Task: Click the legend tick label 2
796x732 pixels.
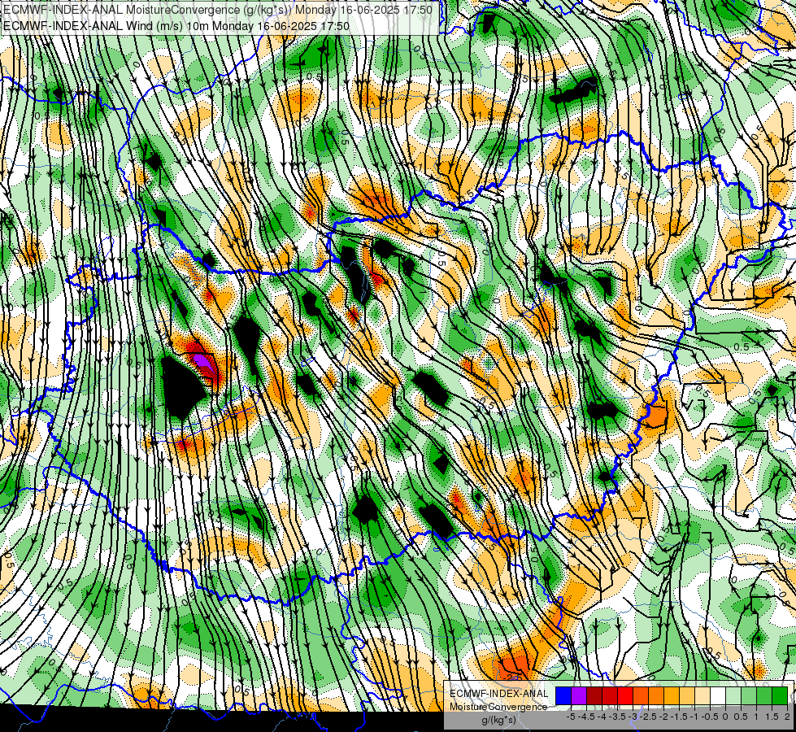Action: [x=787, y=717]
